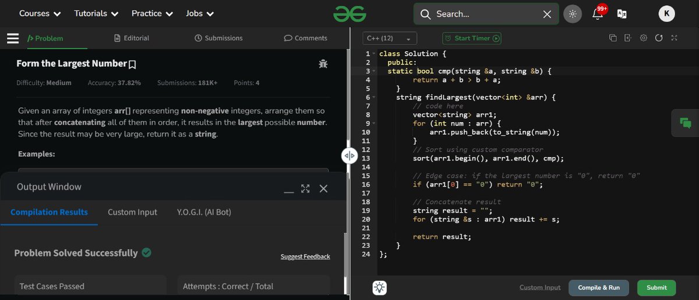Collapse code fold arrow on line 3
Viewport: 699px width, 300px height.
point(375,71)
